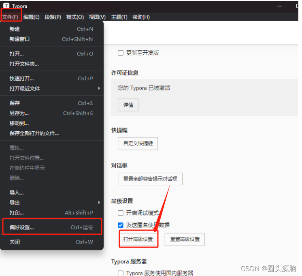302x276 pixels.
Task: Open the 帮助(H) menu
Action: click(x=141, y=17)
